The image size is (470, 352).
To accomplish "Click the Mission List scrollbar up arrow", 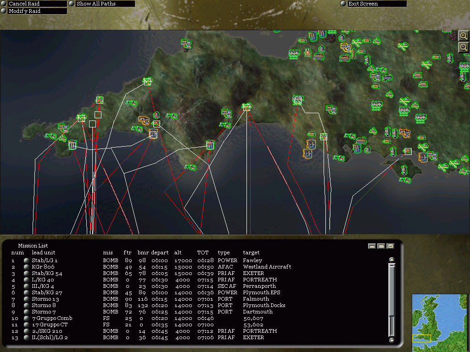I will tap(392, 259).
